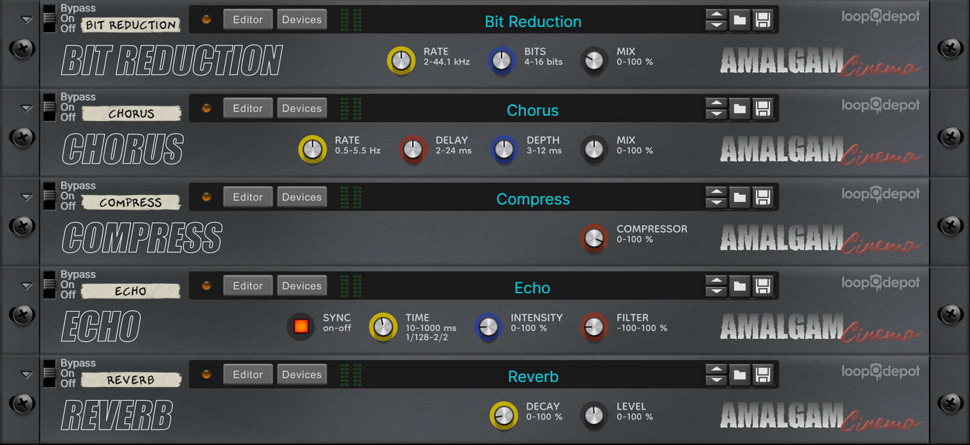The image size is (970, 445).
Task: Collapse the Echo device using the triangle
Action: click(26, 286)
